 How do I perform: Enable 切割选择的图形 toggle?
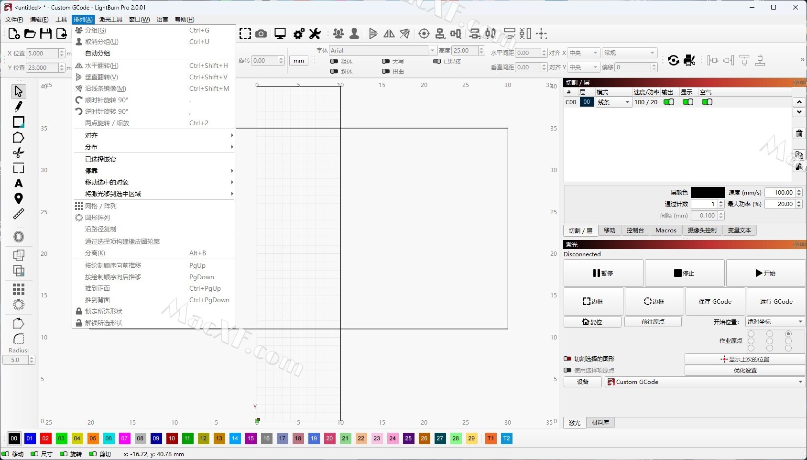tap(567, 359)
